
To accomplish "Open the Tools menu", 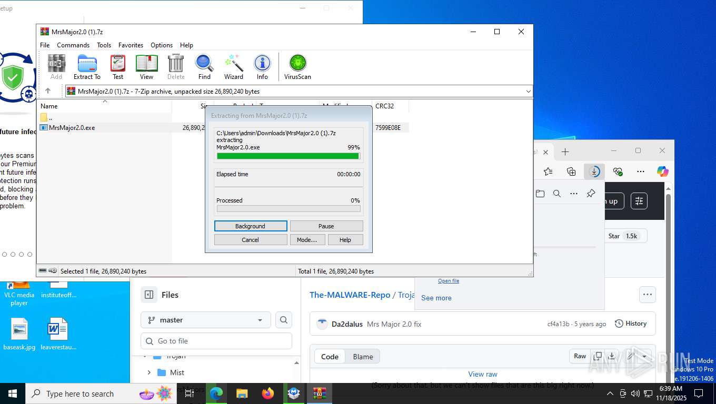I will pos(104,45).
